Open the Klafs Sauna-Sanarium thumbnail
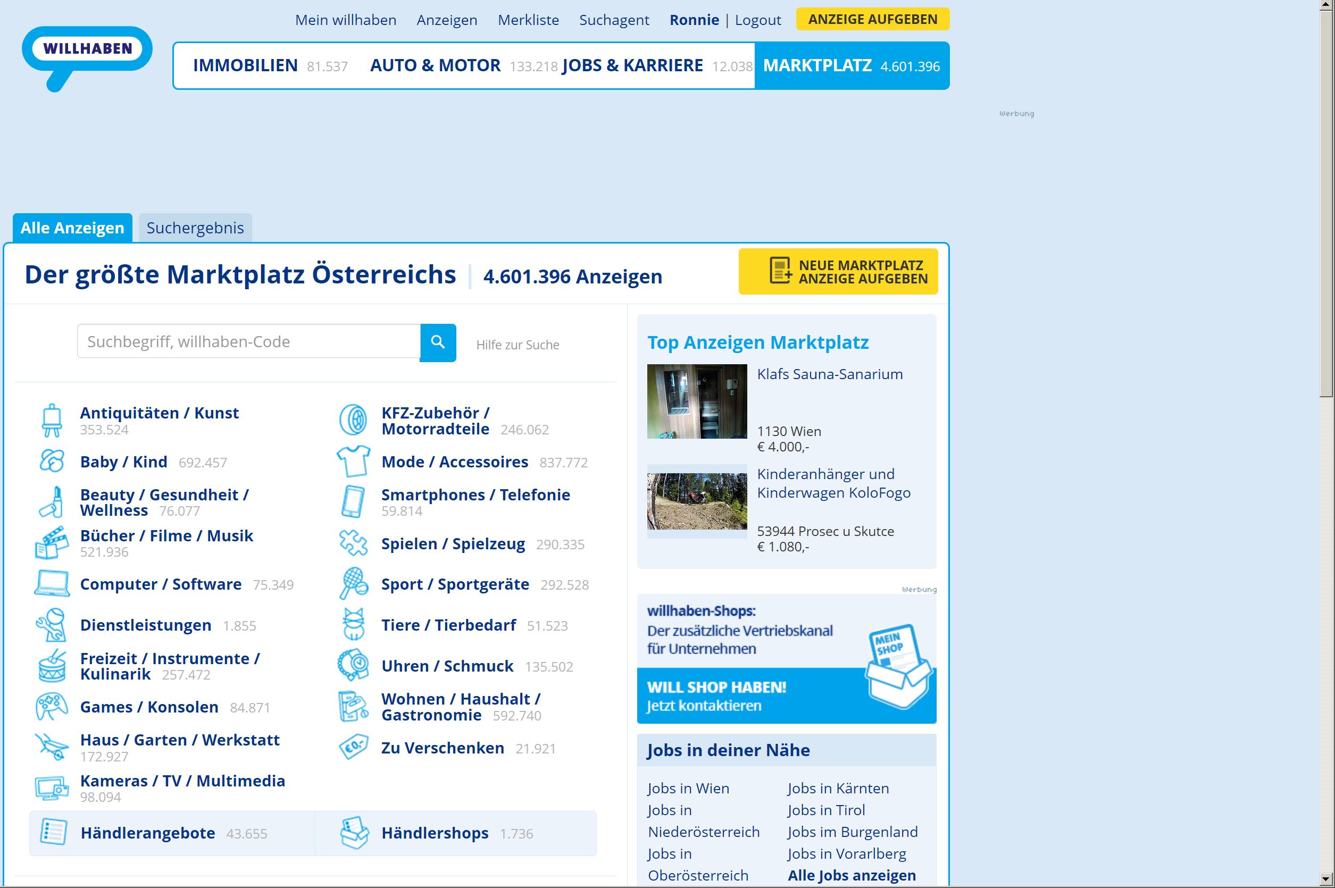 pos(697,401)
